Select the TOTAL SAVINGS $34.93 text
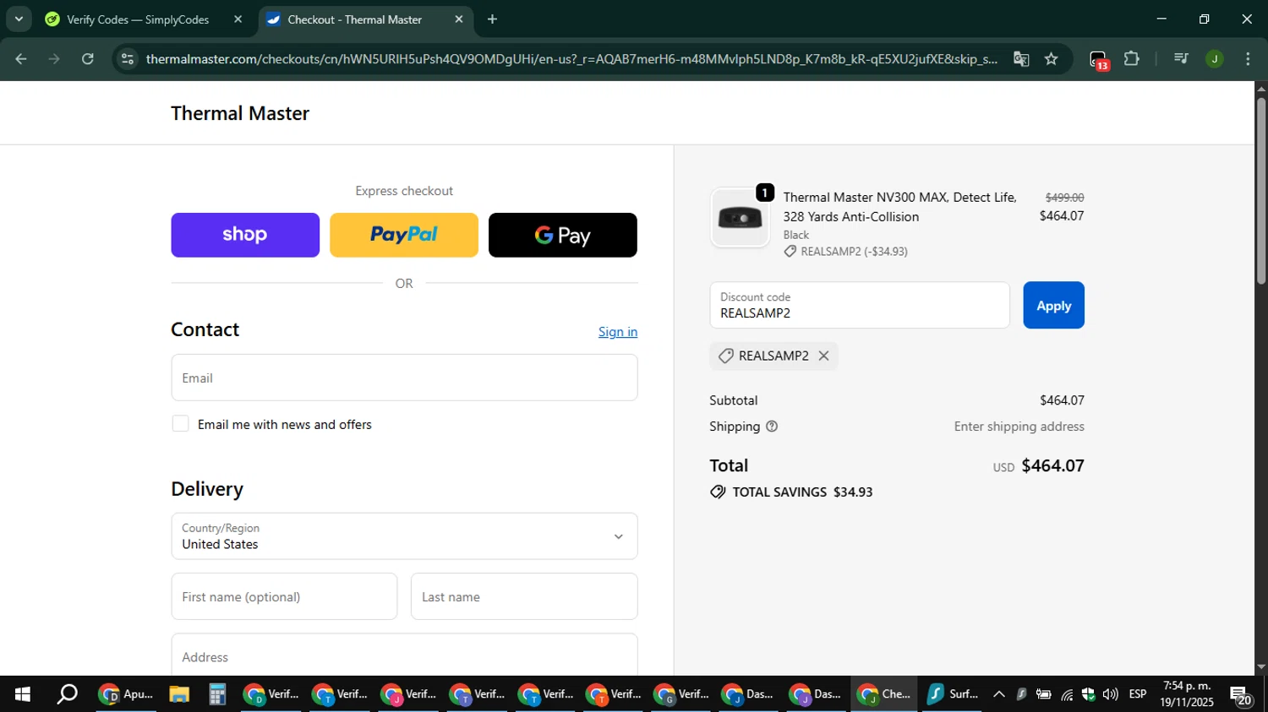 [x=802, y=492]
